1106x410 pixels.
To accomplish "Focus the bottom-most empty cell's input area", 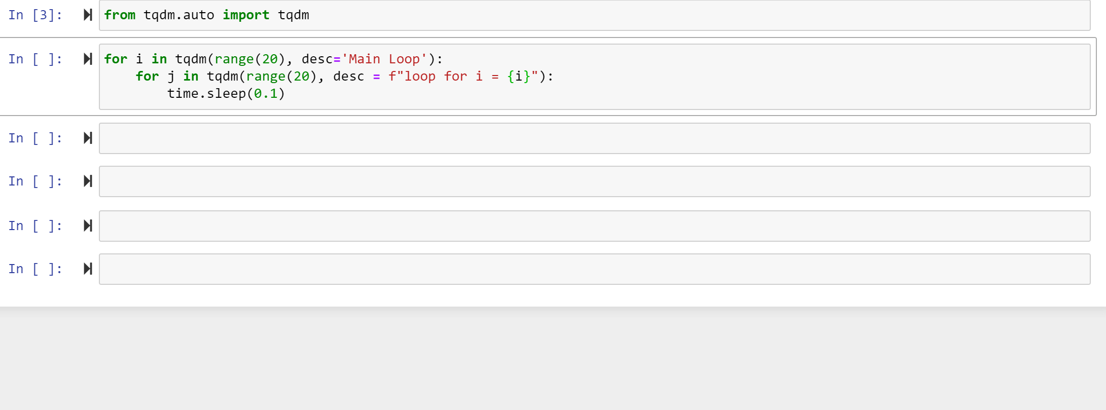I will (594, 269).
